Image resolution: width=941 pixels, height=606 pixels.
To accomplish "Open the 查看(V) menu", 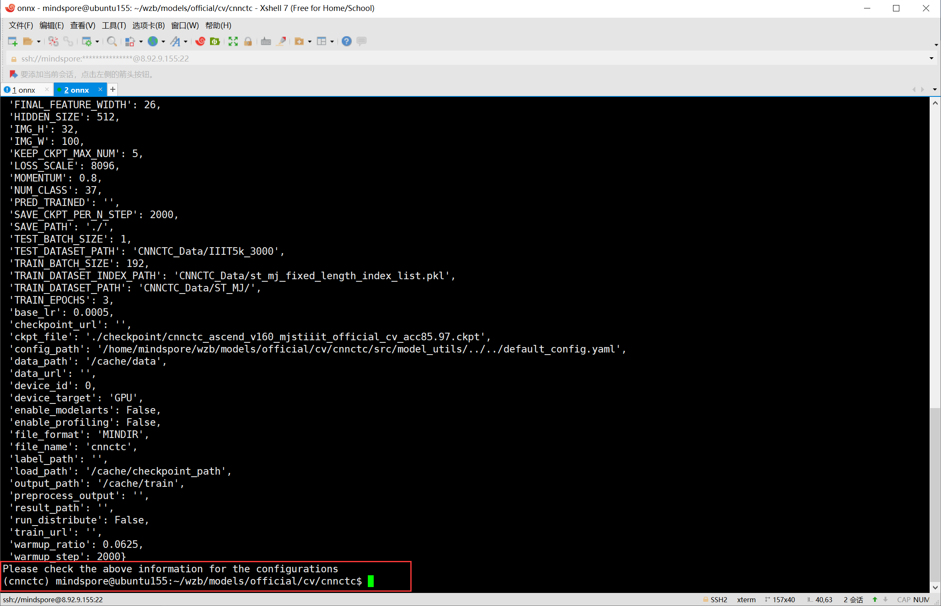I will 83,26.
